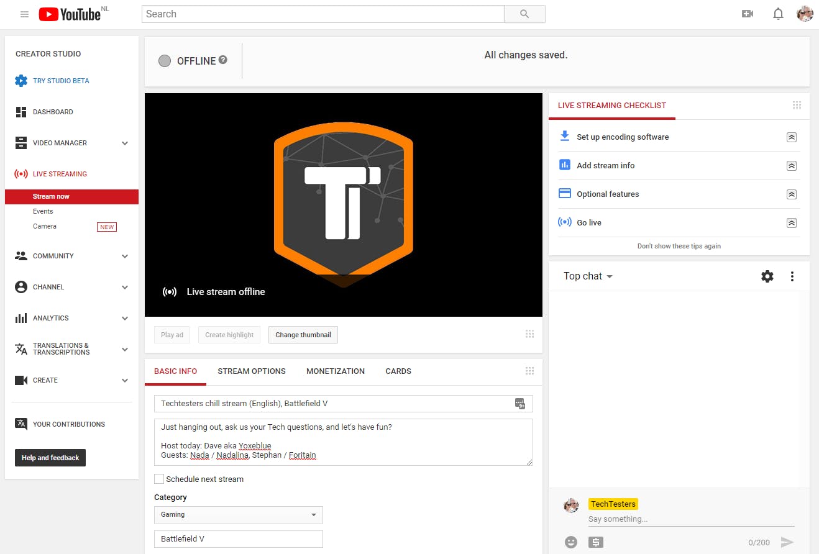This screenshot has height=554, width=819.
Task: Send the chat message arrow
Action: (787, 542)
